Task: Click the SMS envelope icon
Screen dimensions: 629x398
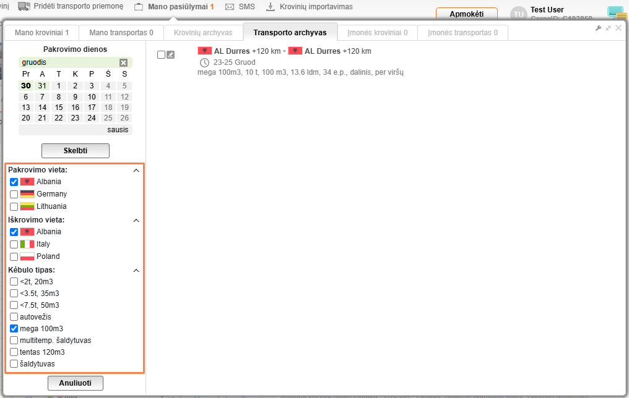Action: (230, 7)
